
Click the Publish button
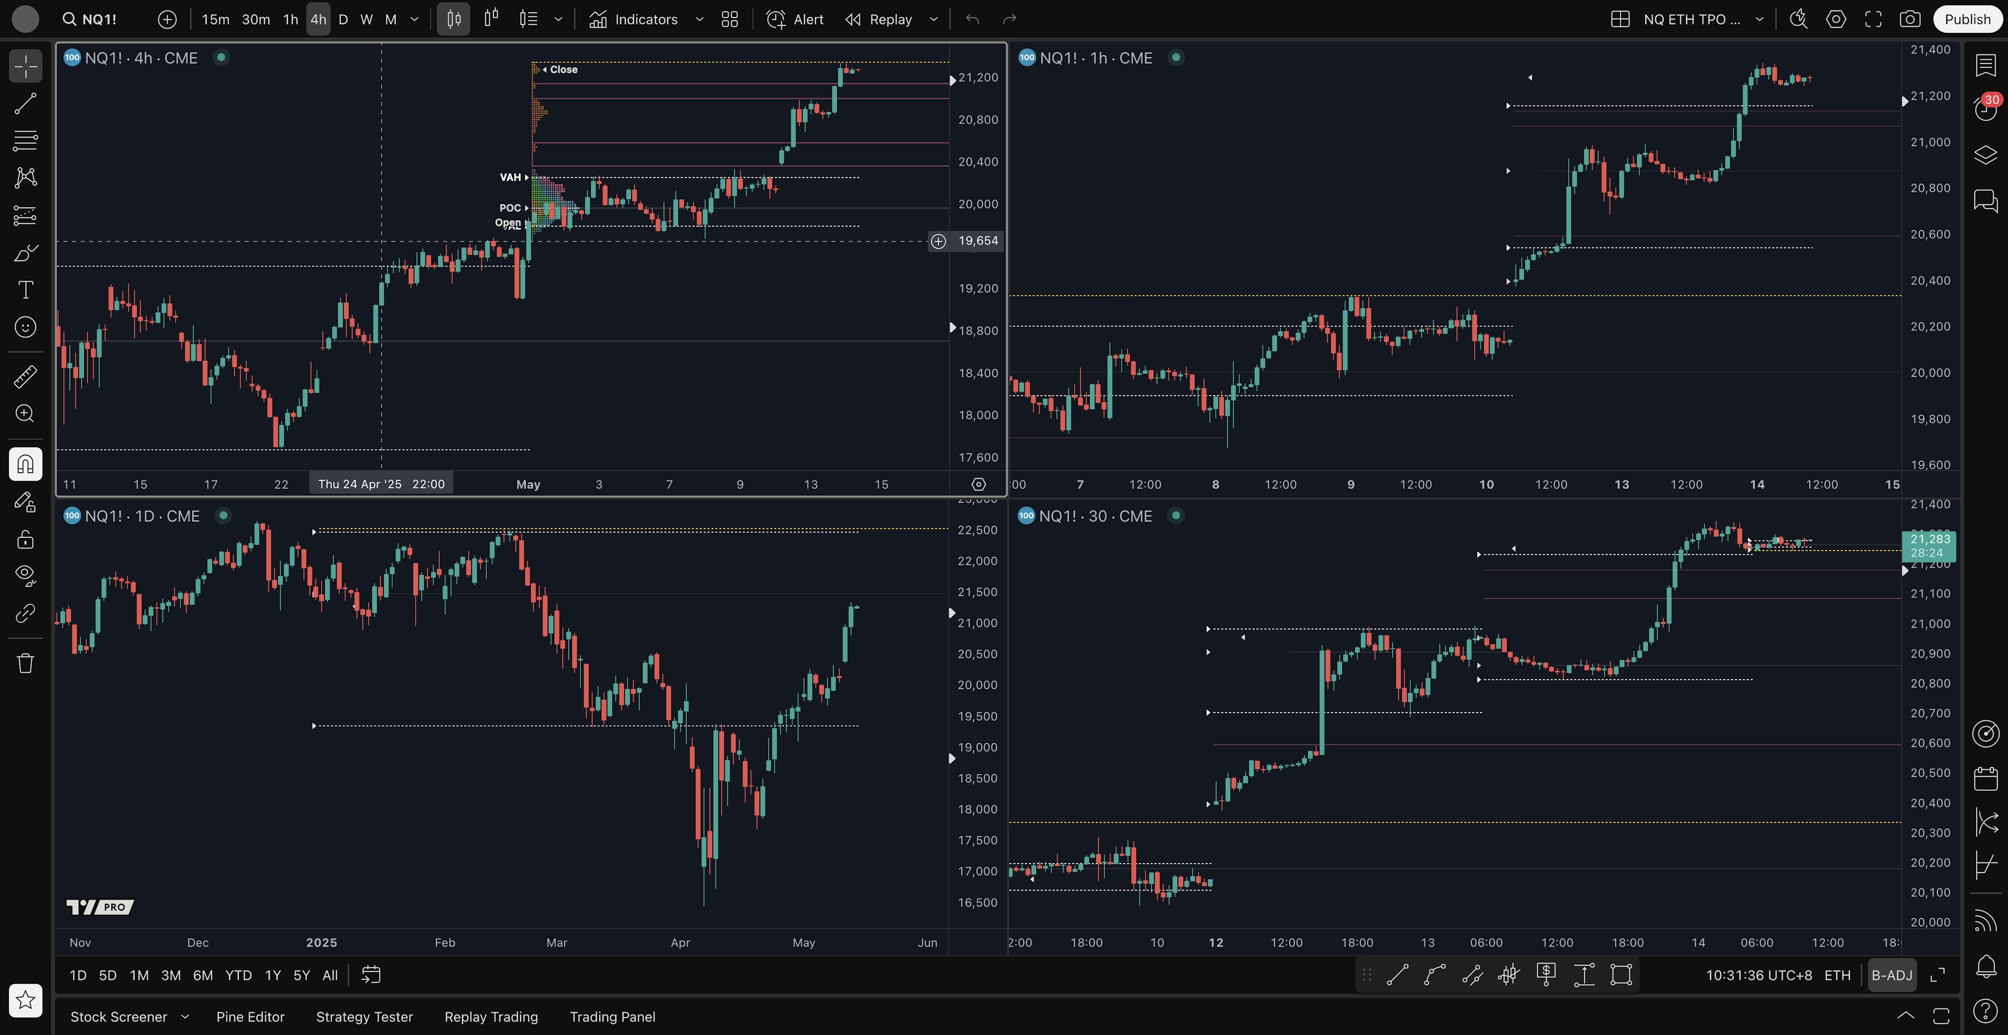1967,19
